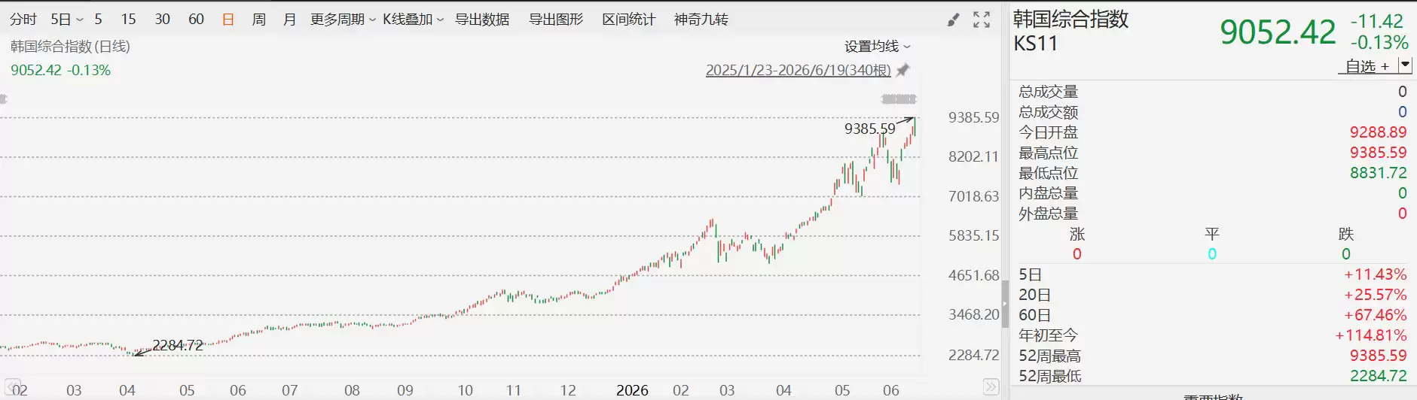The height and width of the screenshot is (400, 1417).
Task: Switch to the 分时 intraday tab
Action: coord(23,20)
